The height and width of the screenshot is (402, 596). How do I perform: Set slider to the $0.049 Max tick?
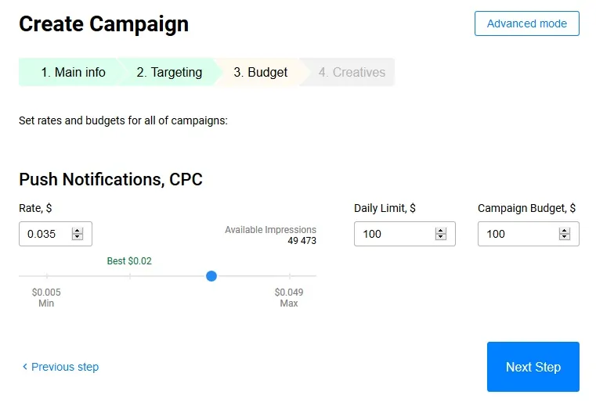(x=290, y=276)
